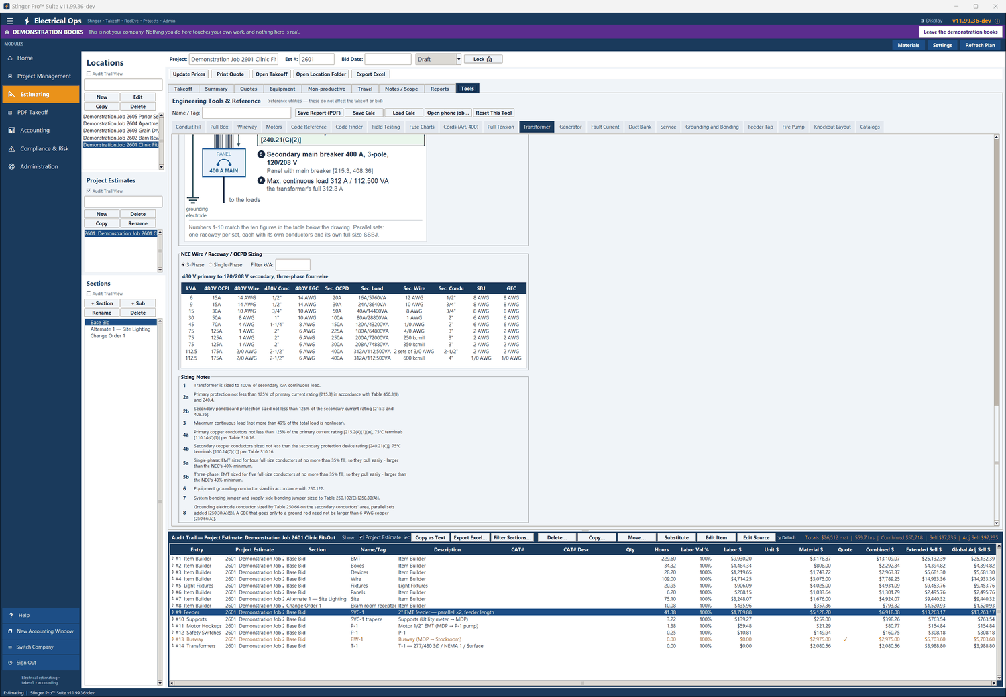Select the 3-Phase radio option
The width and height of the screenshot is (1006, 697).
[x=184, y=265]
